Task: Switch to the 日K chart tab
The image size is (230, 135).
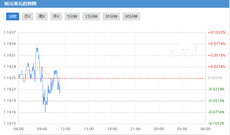Action: pos(28,16)
